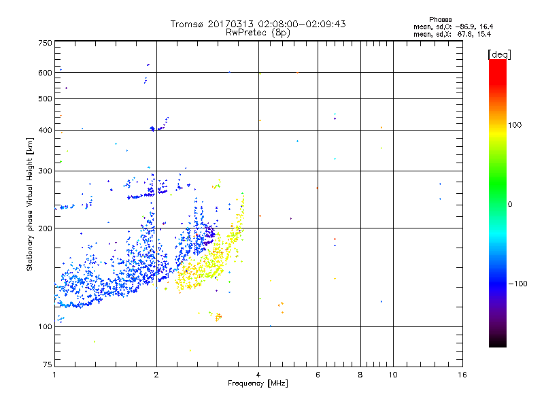This screenshot has width=544, height=408.
Task: Select the RwPretec (8p) subtitle
Action: tap(258, 32)
